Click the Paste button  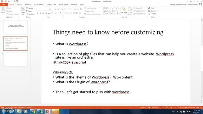pos(3,10)
